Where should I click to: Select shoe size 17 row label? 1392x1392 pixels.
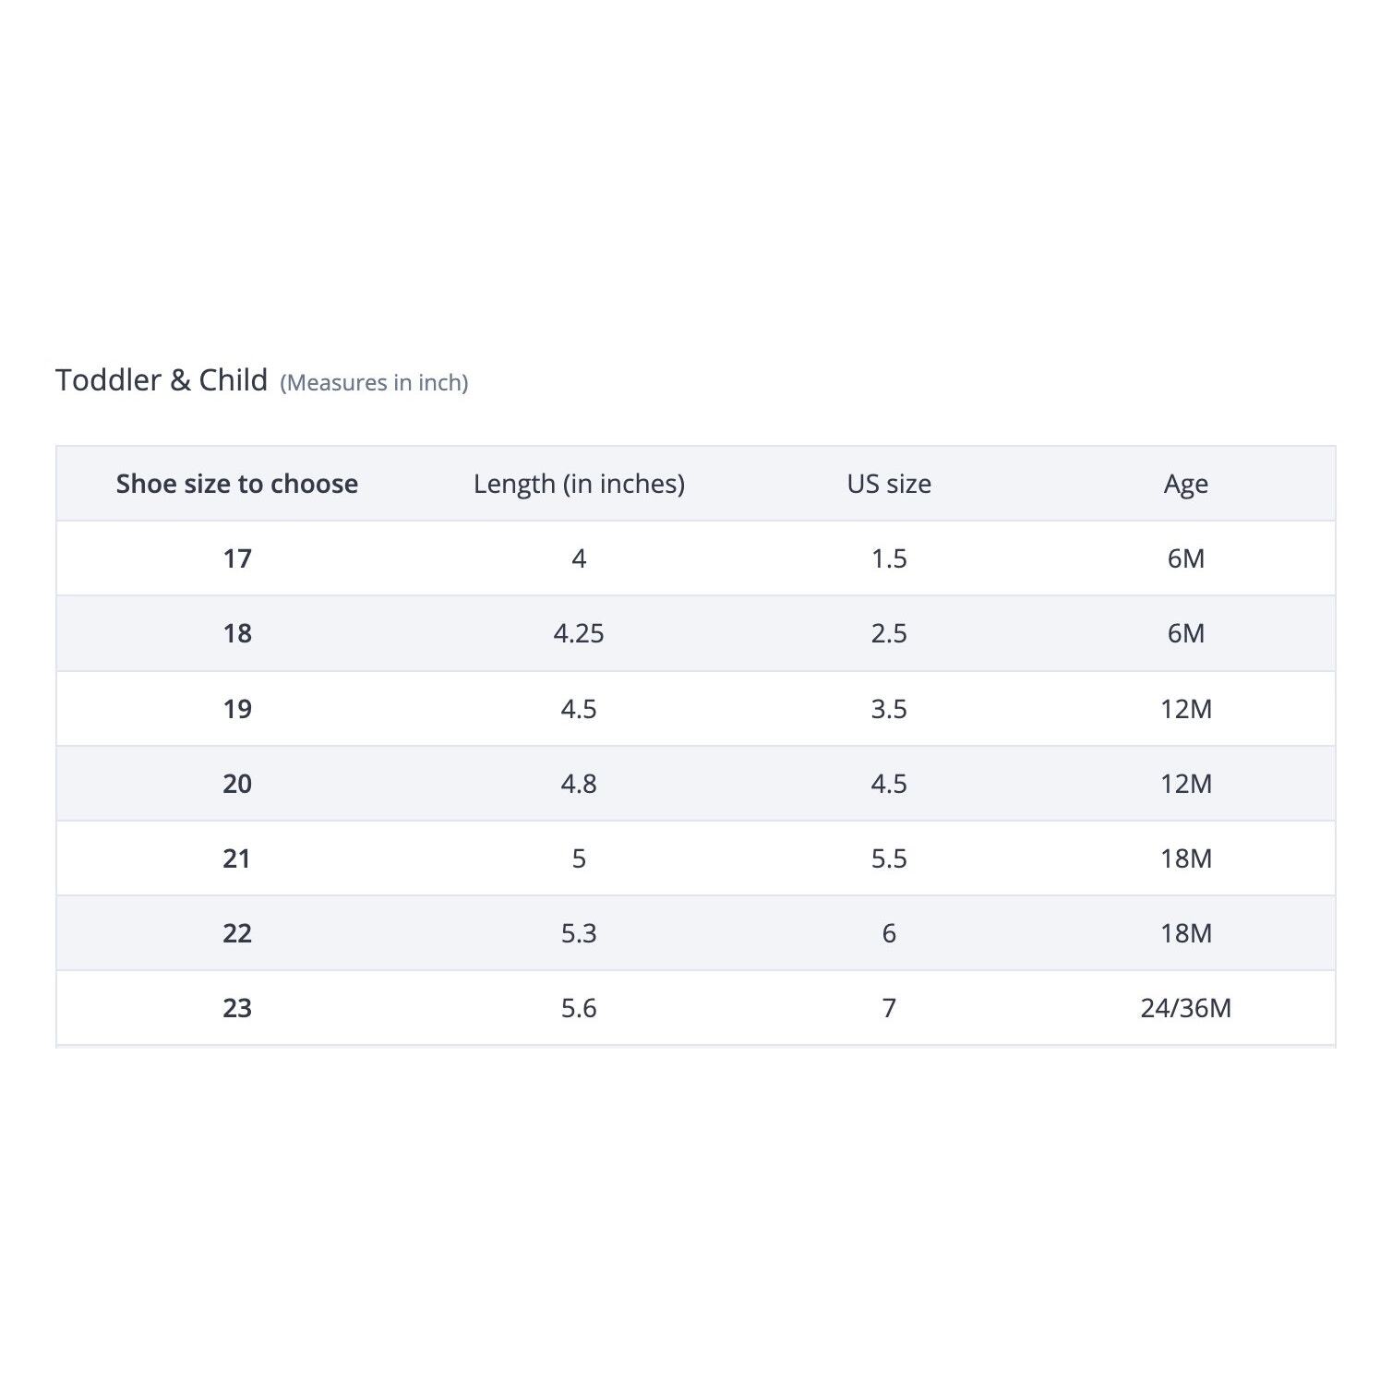(237, 558)
